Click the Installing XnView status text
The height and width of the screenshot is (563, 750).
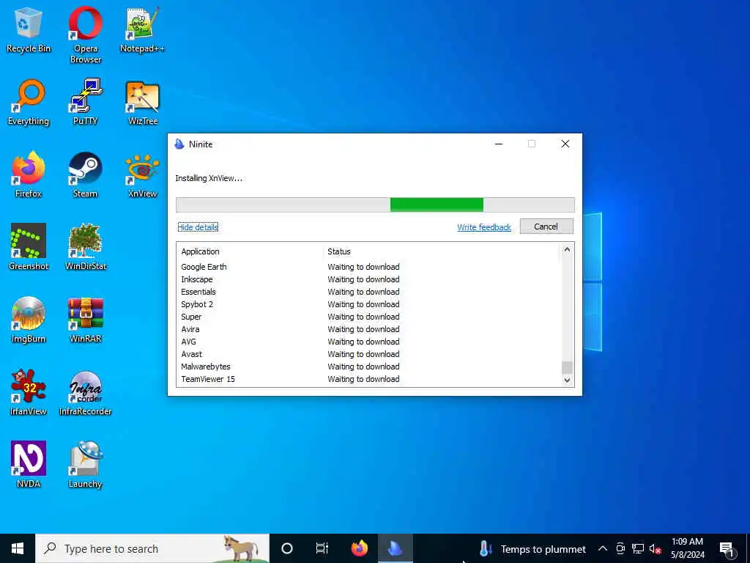(209, 178)
